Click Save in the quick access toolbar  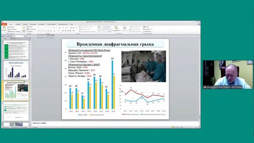coord(3,36)
